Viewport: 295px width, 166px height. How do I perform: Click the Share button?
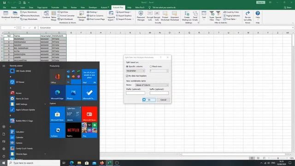point(288,7)
